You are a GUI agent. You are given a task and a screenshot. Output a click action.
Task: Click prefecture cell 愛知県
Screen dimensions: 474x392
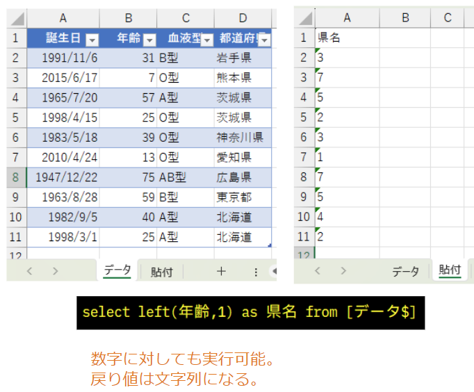click(243, 158)
